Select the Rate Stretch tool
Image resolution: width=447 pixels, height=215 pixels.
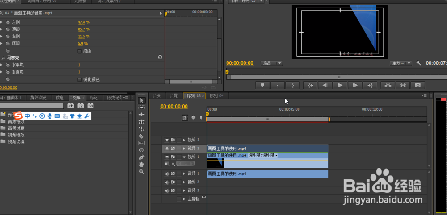point(142,128)
